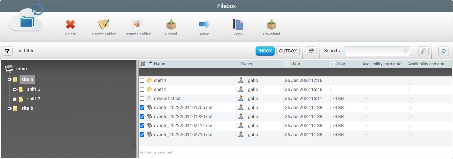Click the shift 2 folder name in the file list
The width and height of the screenshot is (453, 159).
tap(160, 89)
